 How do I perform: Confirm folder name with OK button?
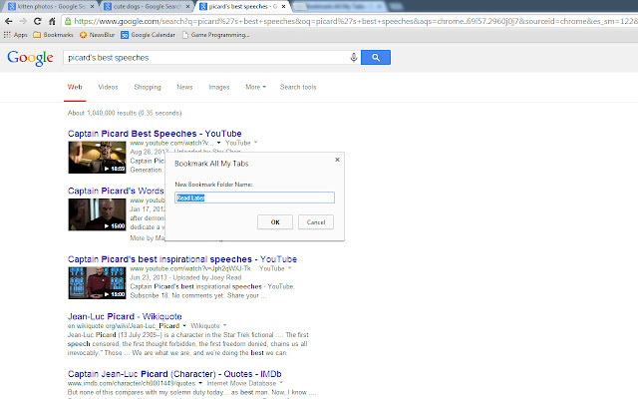tap(275, 222)
